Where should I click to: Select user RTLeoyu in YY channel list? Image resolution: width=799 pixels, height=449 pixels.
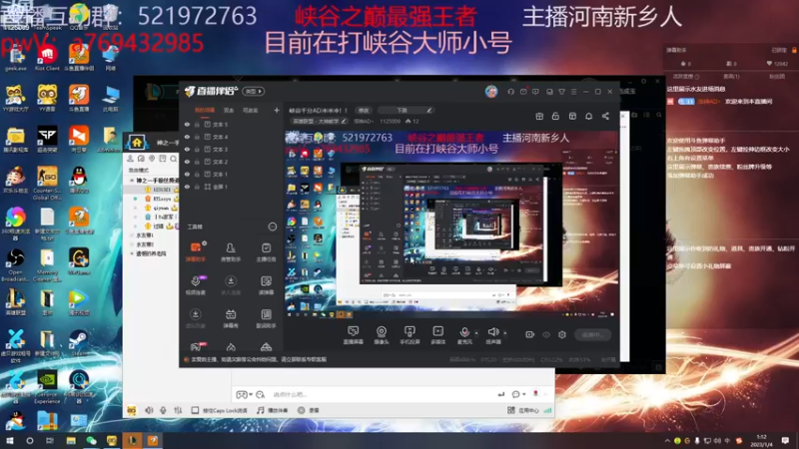[162, 199]
